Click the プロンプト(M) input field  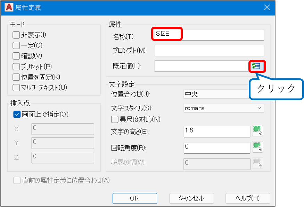click(x=209, y=51)
